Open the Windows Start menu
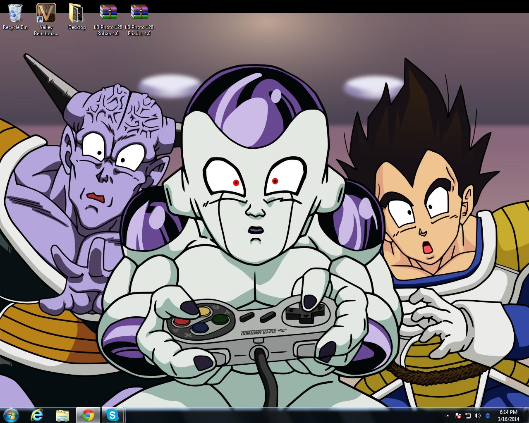The width and height of the screenshot is (529, 423). (11, 415)
